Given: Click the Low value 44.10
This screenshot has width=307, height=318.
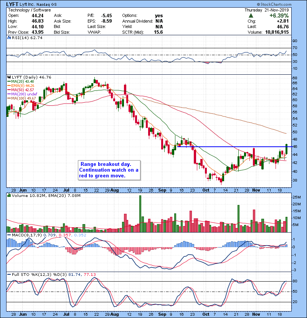Looking at the screenshot, I should pos(38,26).
